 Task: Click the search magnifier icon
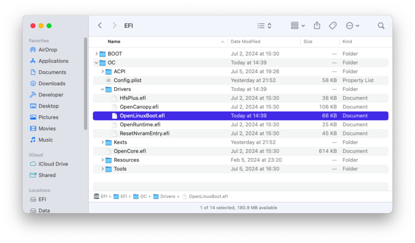click(x=381, y=26)
